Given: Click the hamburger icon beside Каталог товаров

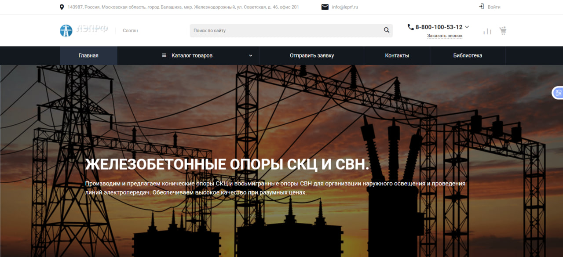Looking at the screenshot, I should [164, 55].
